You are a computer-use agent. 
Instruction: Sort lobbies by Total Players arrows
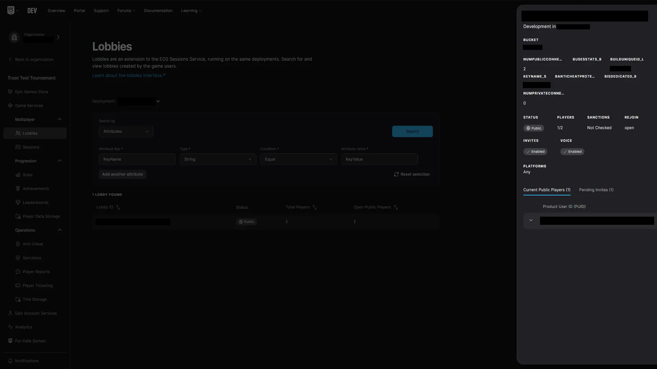click(x=314, y=207)
